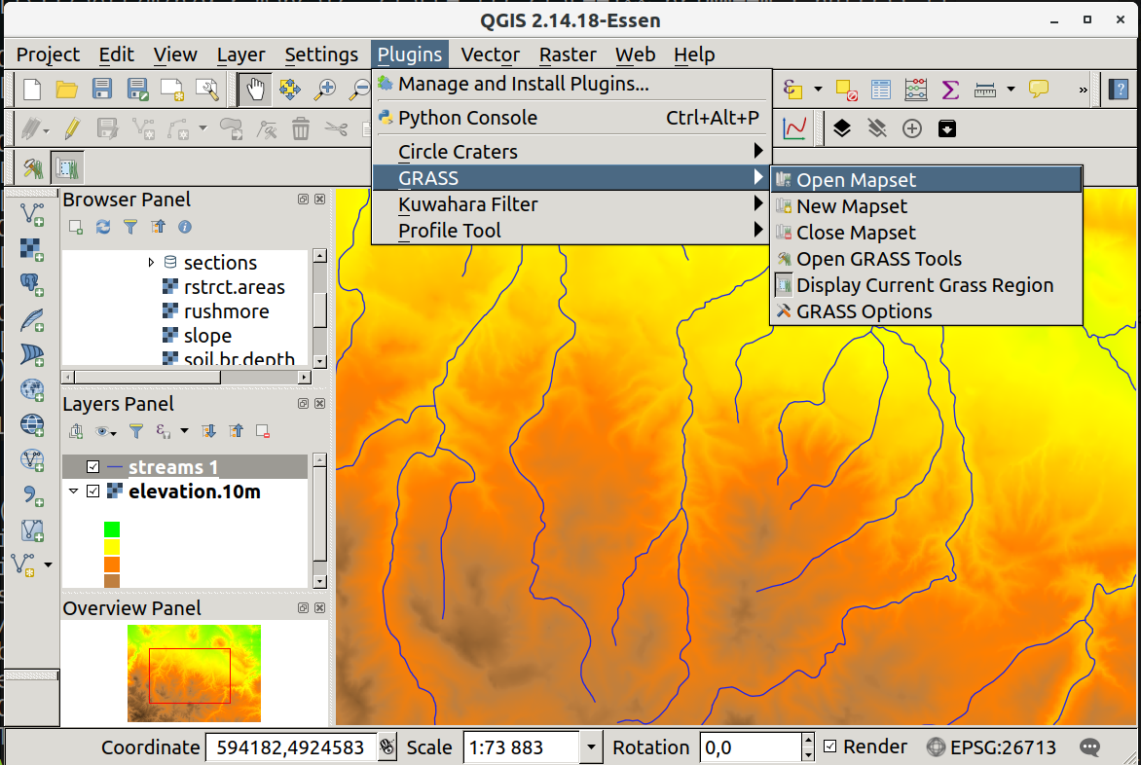
Task: Click the Add Raster Layer sidebar icon
Action: 32,249
